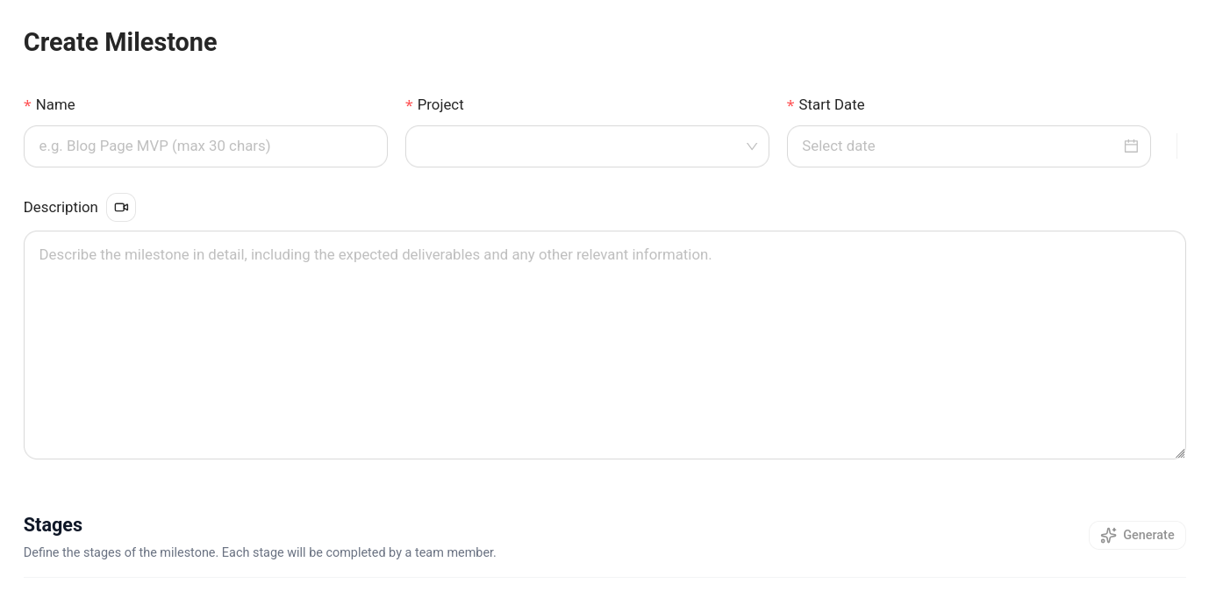Click the red asterisk next to Project

coord(409,106)
